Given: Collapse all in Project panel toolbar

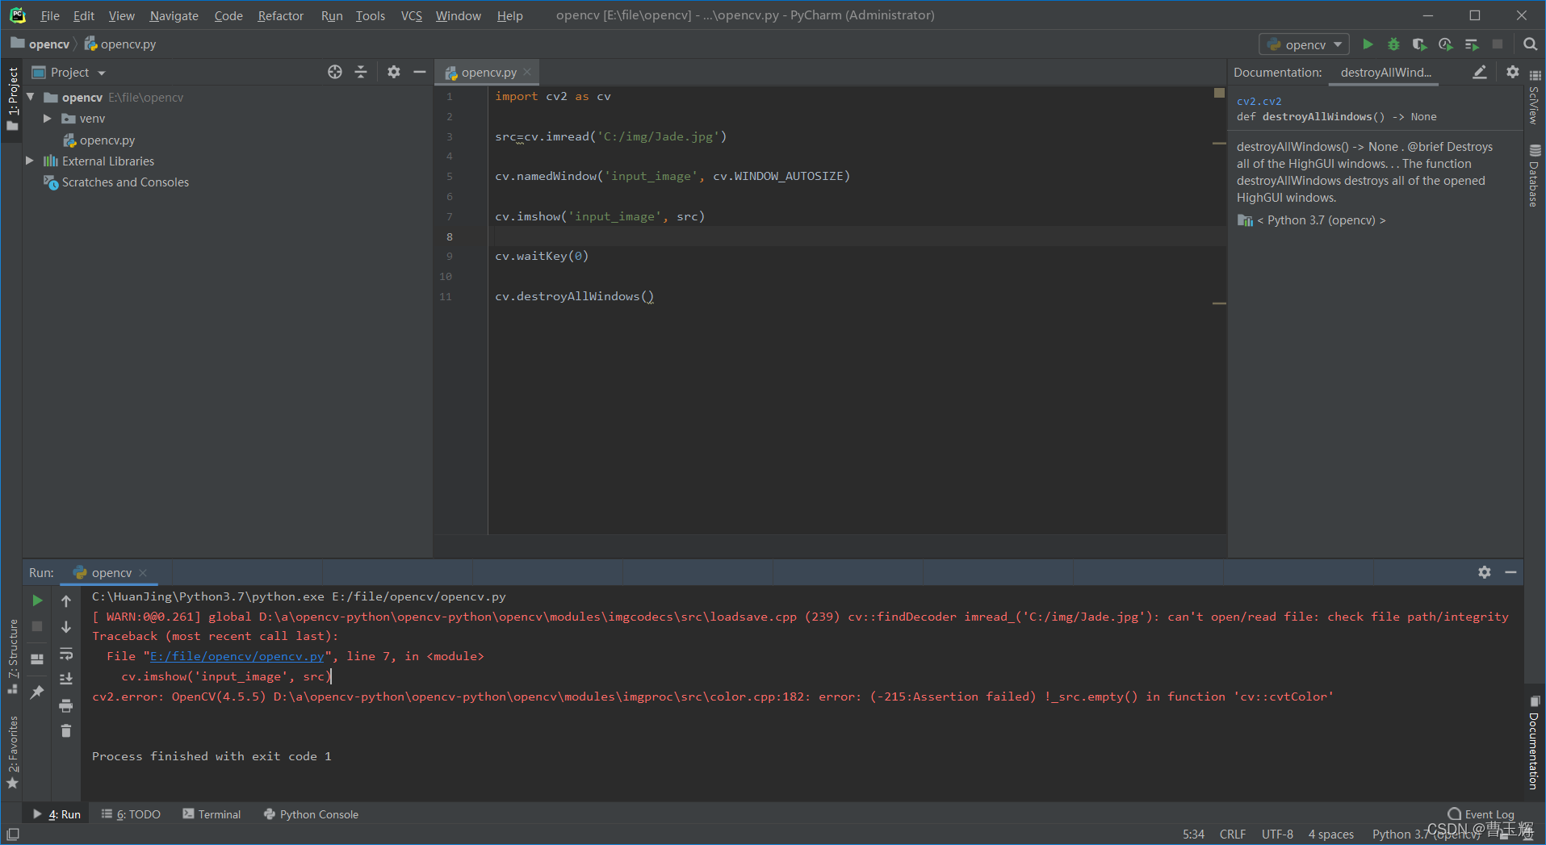Looking at the screenshot, I should (x=361, y=72).
